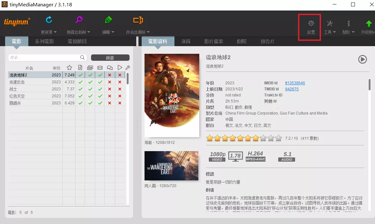Click the 5.1 audio badge
This screenshot has width=375, height=224.
287,156
